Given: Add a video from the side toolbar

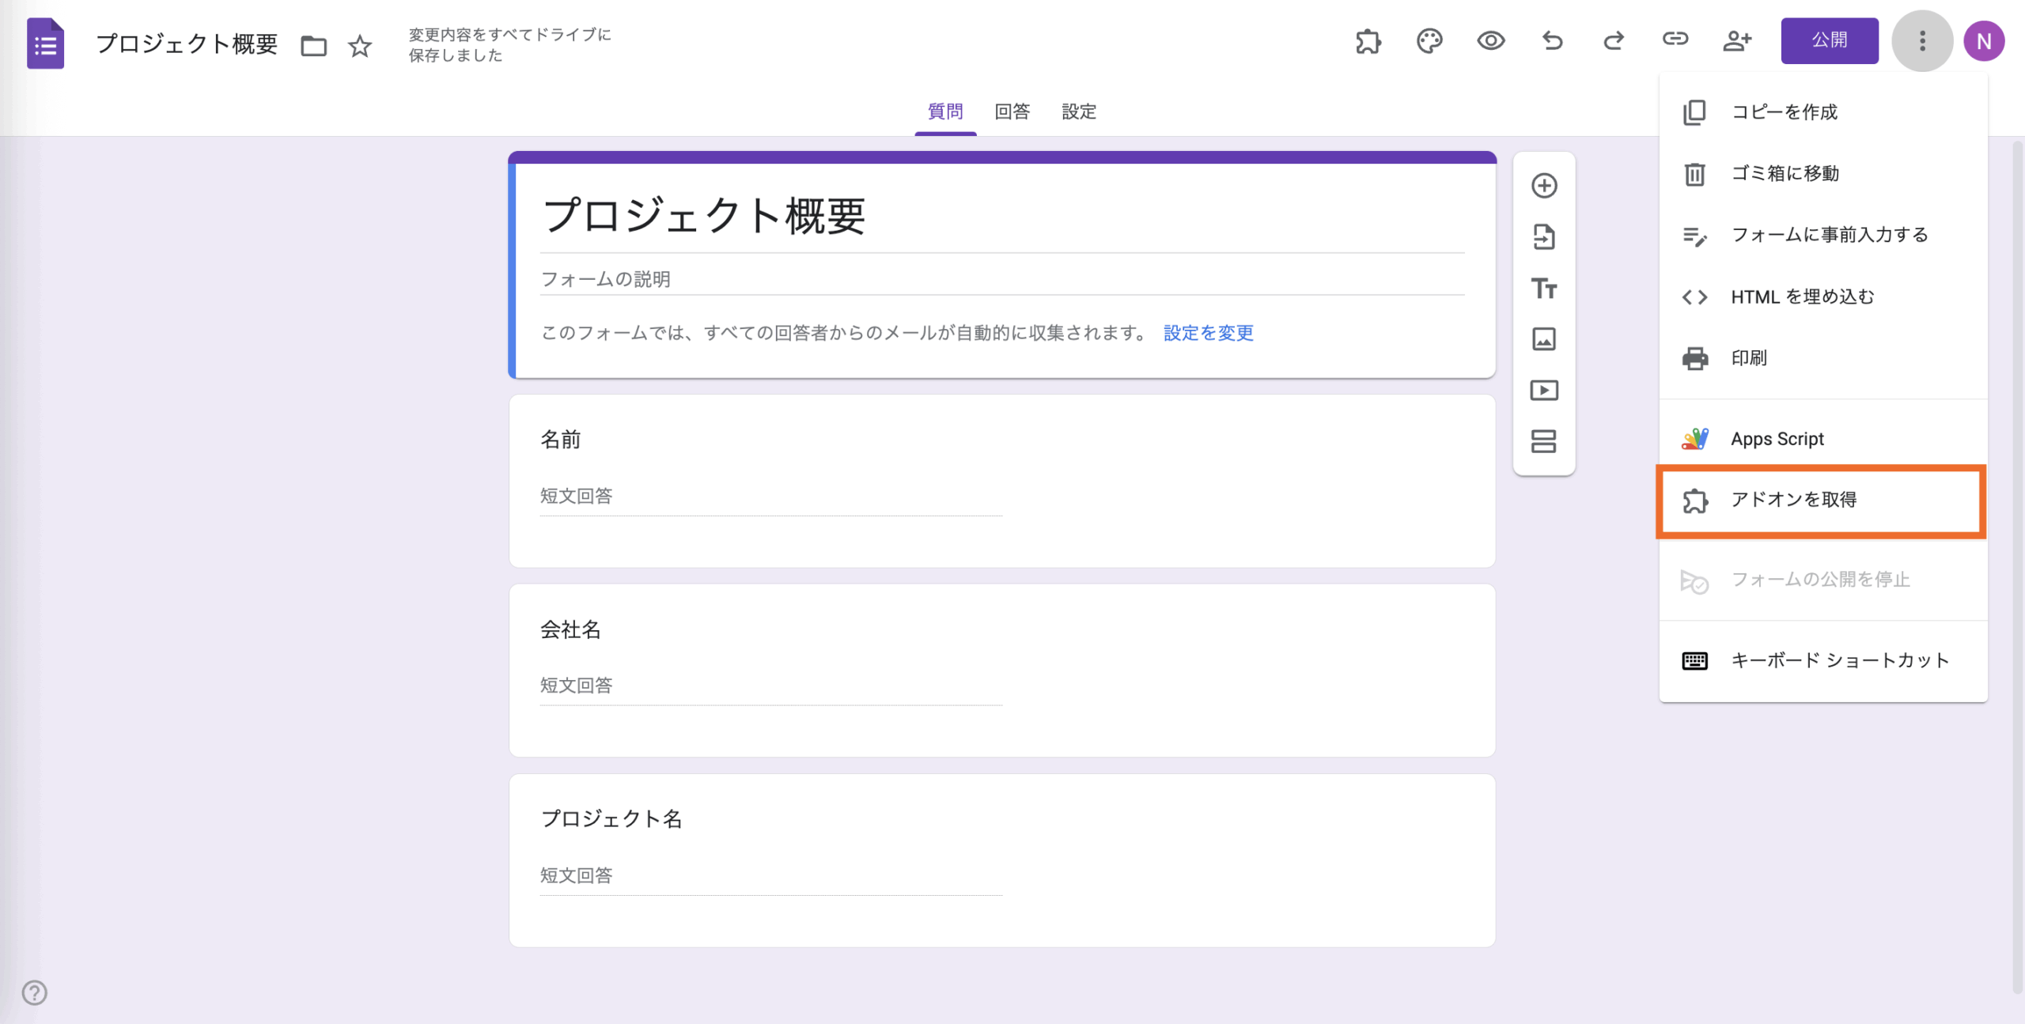Looking at the screenshot, I should [x=1544, y=391].
